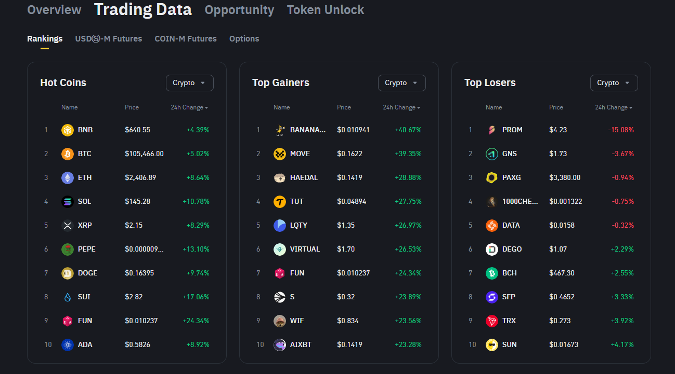Switch to the Options tab
675x374 pixels.
click(x=244, y=39)
